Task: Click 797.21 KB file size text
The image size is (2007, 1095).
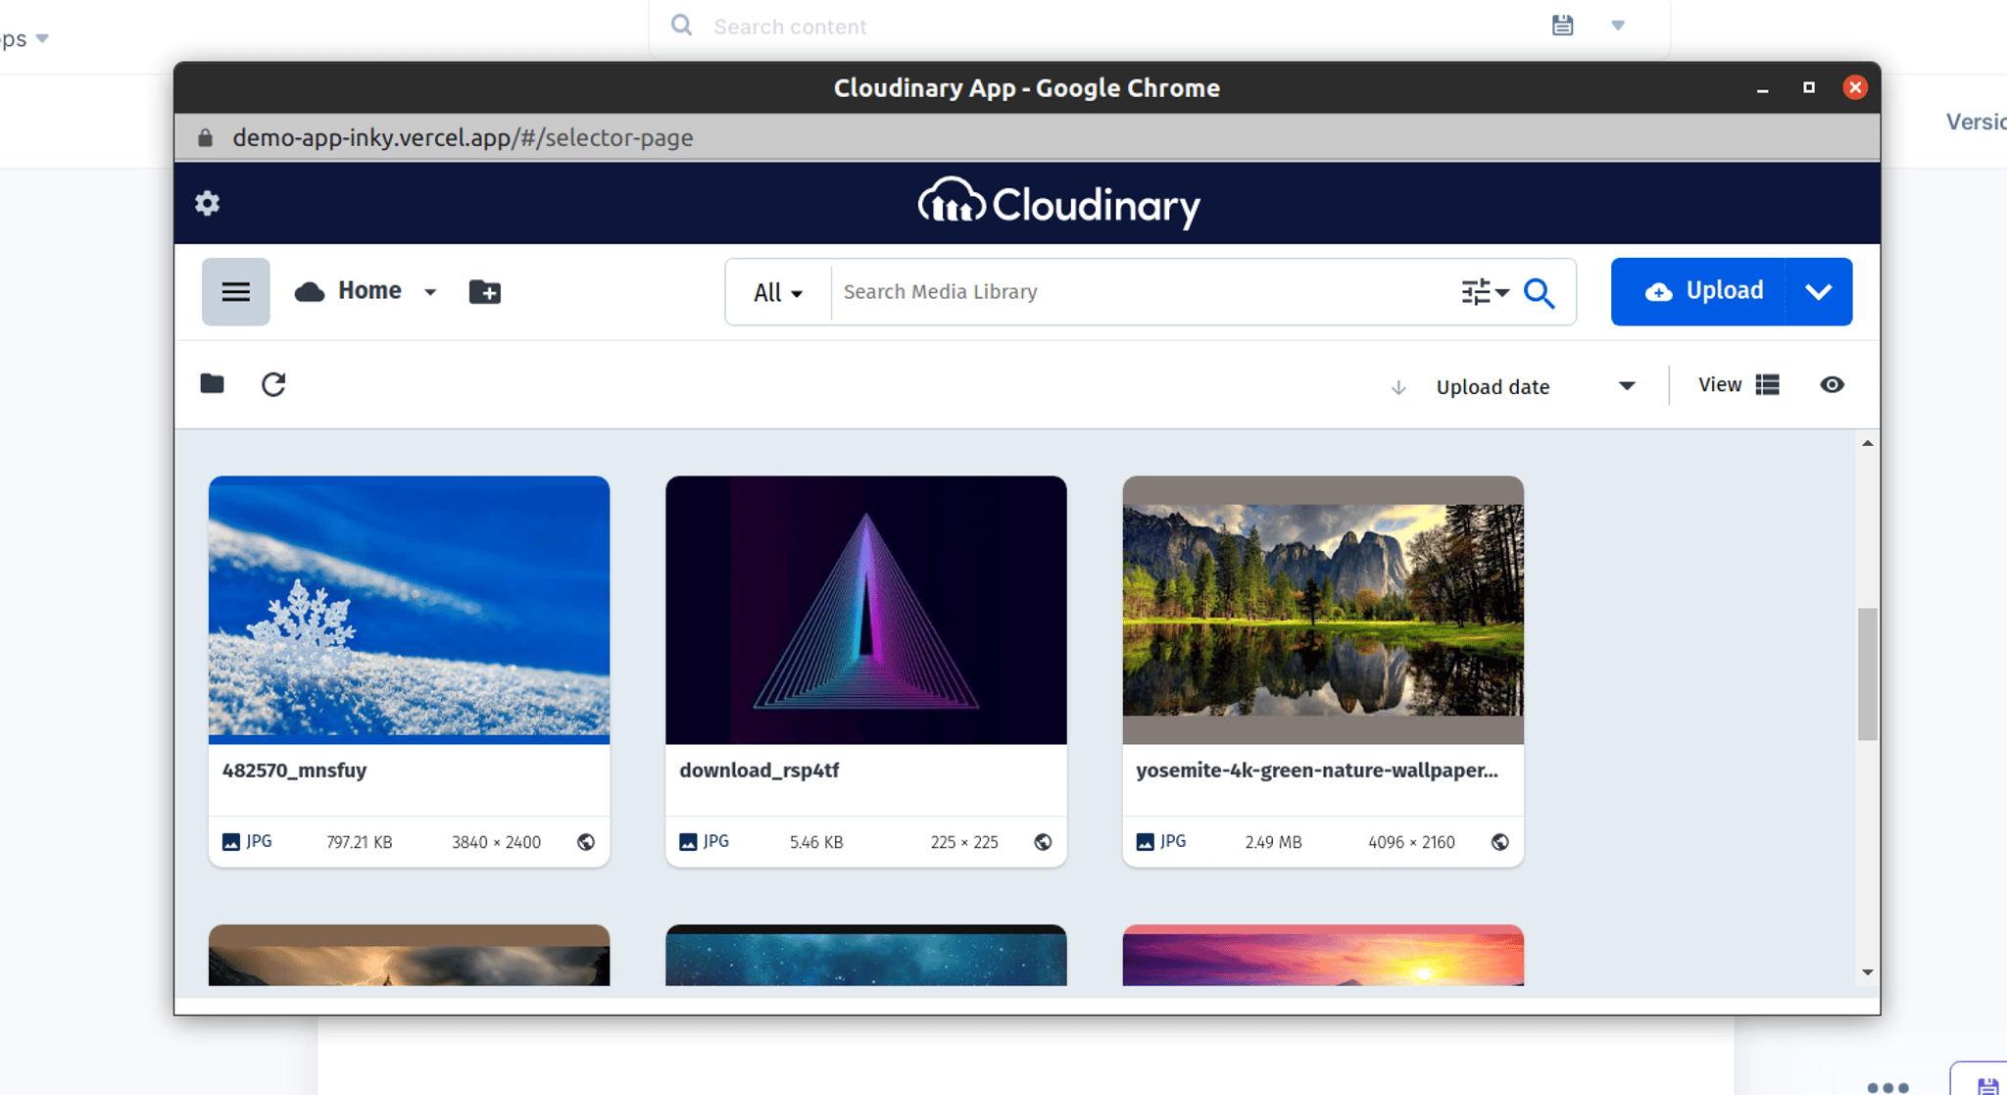Action: [359, 842]
